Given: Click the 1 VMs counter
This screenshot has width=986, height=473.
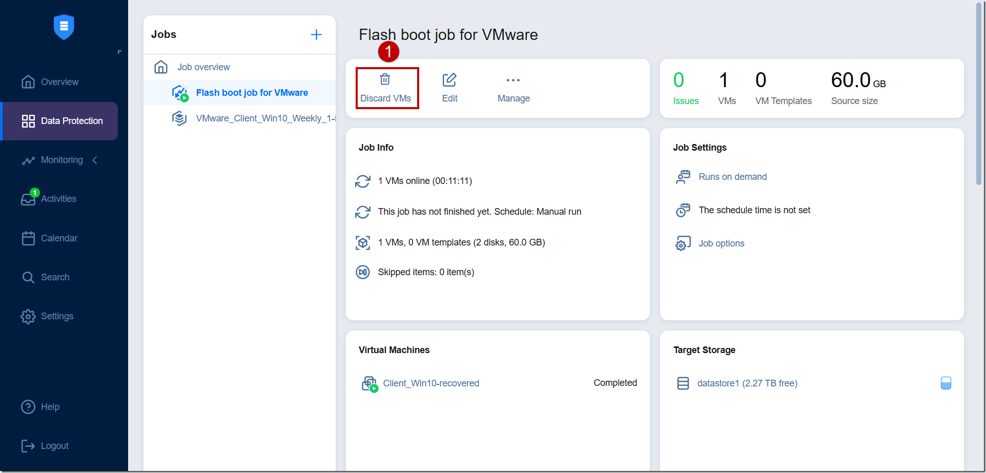Looking at the screenshot, I should click(x=727, y=88).
